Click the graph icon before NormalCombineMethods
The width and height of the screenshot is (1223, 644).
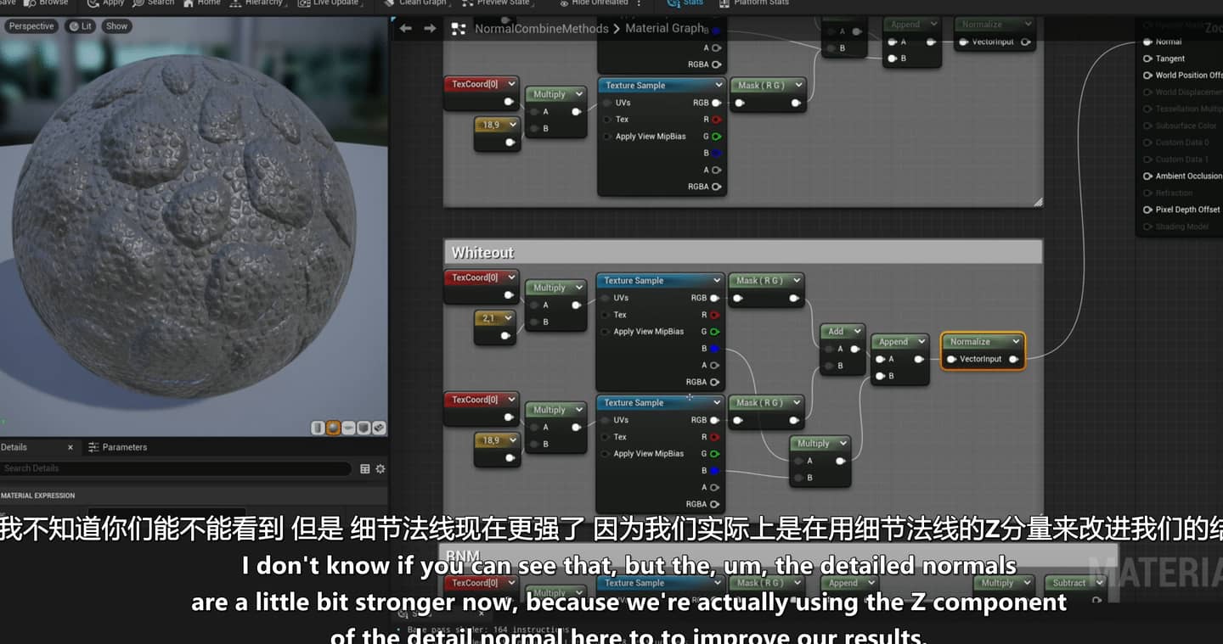(x=459, y=29)
